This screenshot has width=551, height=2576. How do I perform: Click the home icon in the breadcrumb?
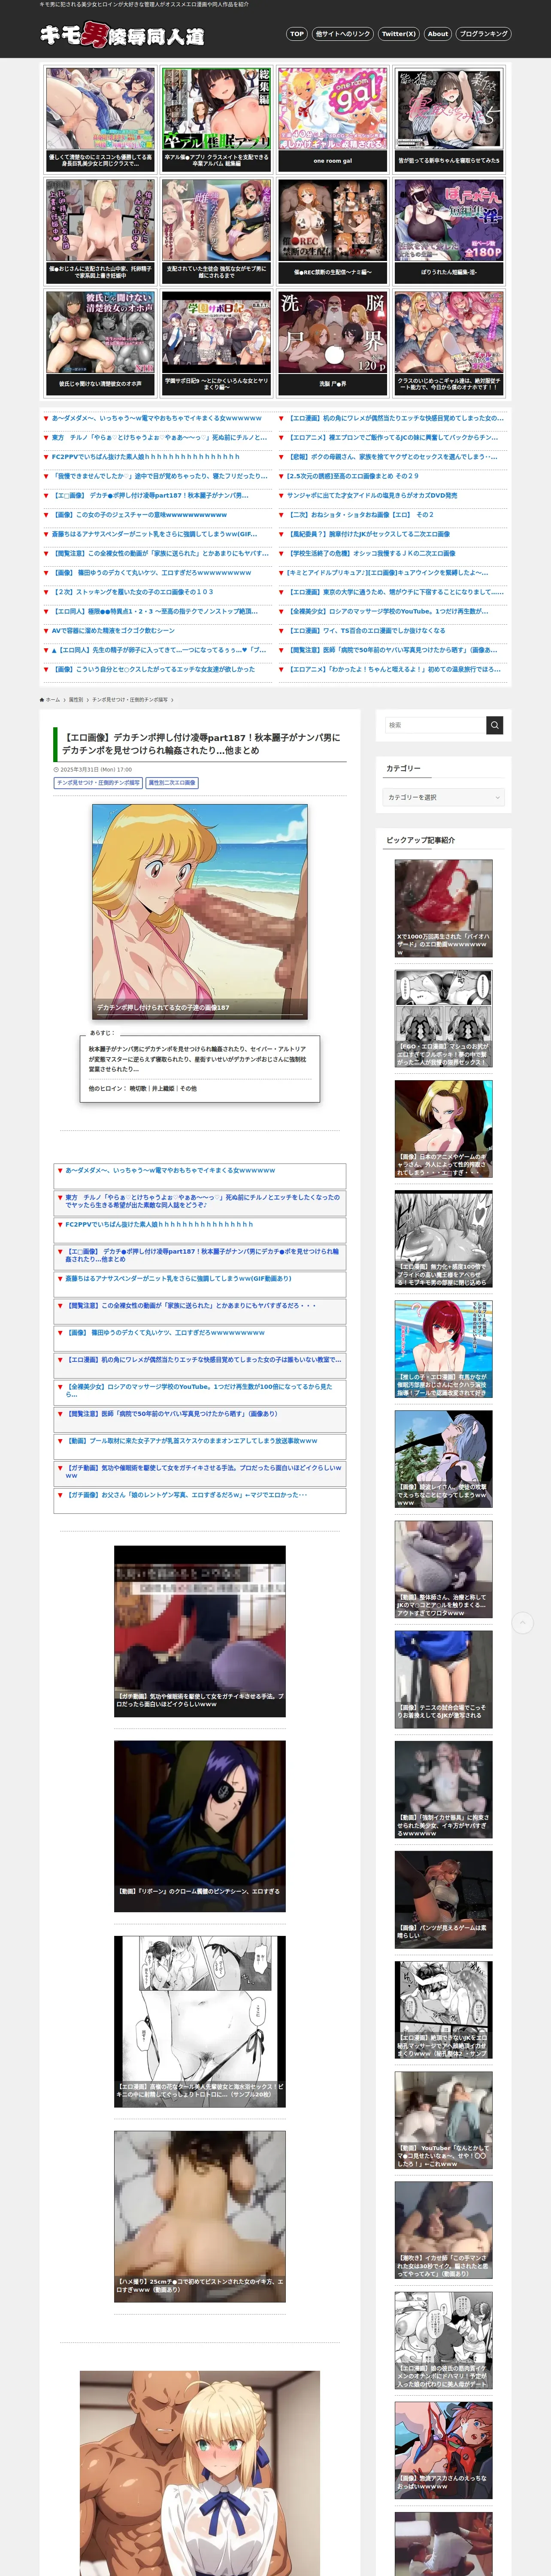pos(42,700)
